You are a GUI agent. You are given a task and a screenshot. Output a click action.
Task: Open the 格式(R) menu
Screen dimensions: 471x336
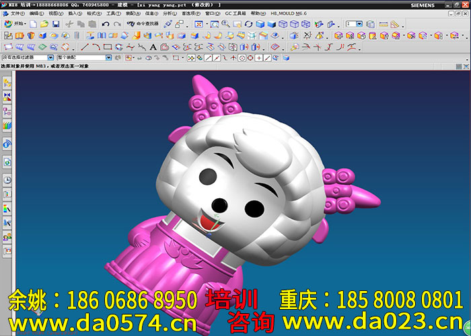click(x=94, y=13)
